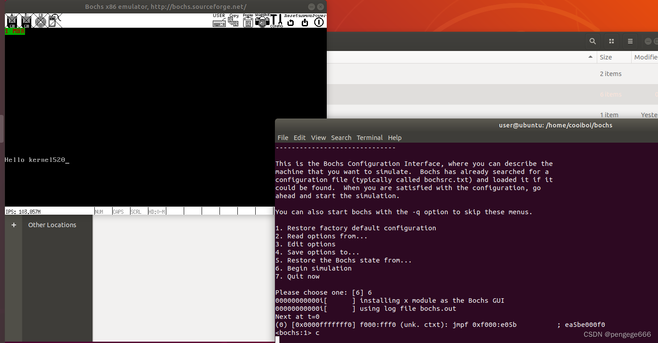The height and width of the screenshot is (343, 658).
Task: Open Other Locations in the sidebar
Action: (52, 225)
